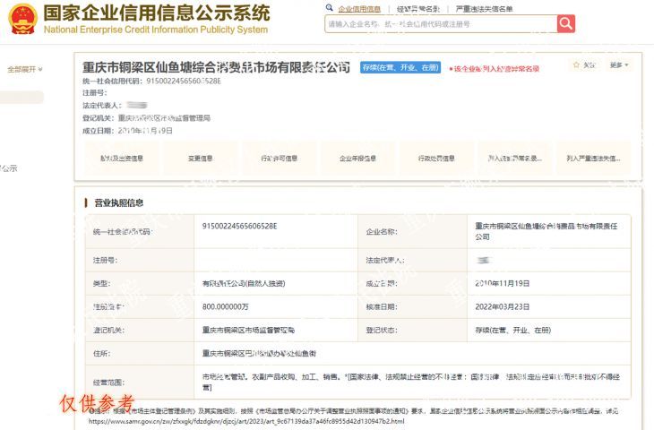Screen dimensions: 654x430
Task: Click the company name heading 重庆市铜梁区仙鱼塘
Action: point(216,67)
